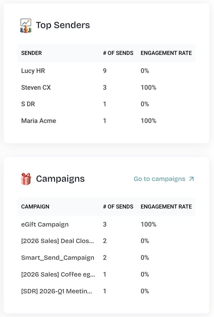Open the [2026 Sales] Coffee eg... campaign
Image resolution: width=214 pixels, height=317 pixels.
(106, 274)
